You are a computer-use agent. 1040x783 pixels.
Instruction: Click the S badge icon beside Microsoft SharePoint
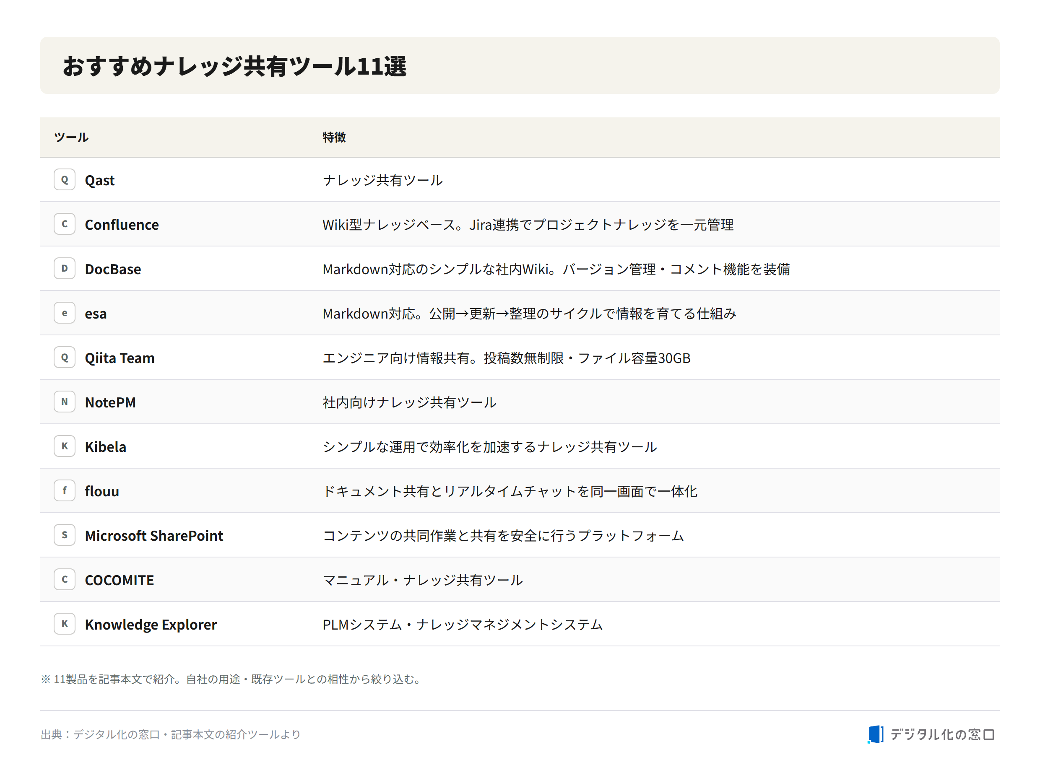coord(65,535)
